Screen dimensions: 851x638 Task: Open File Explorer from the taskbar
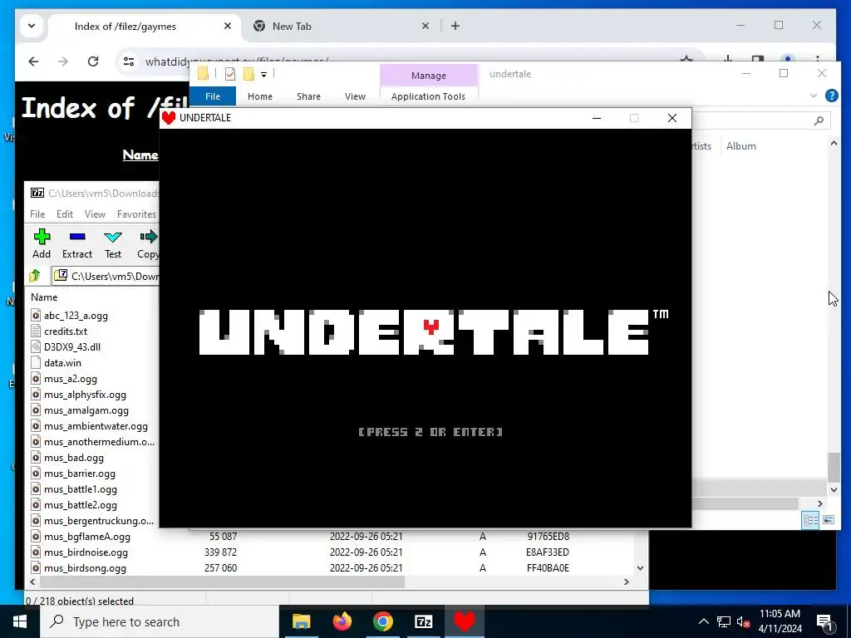[x=301, y=621]
